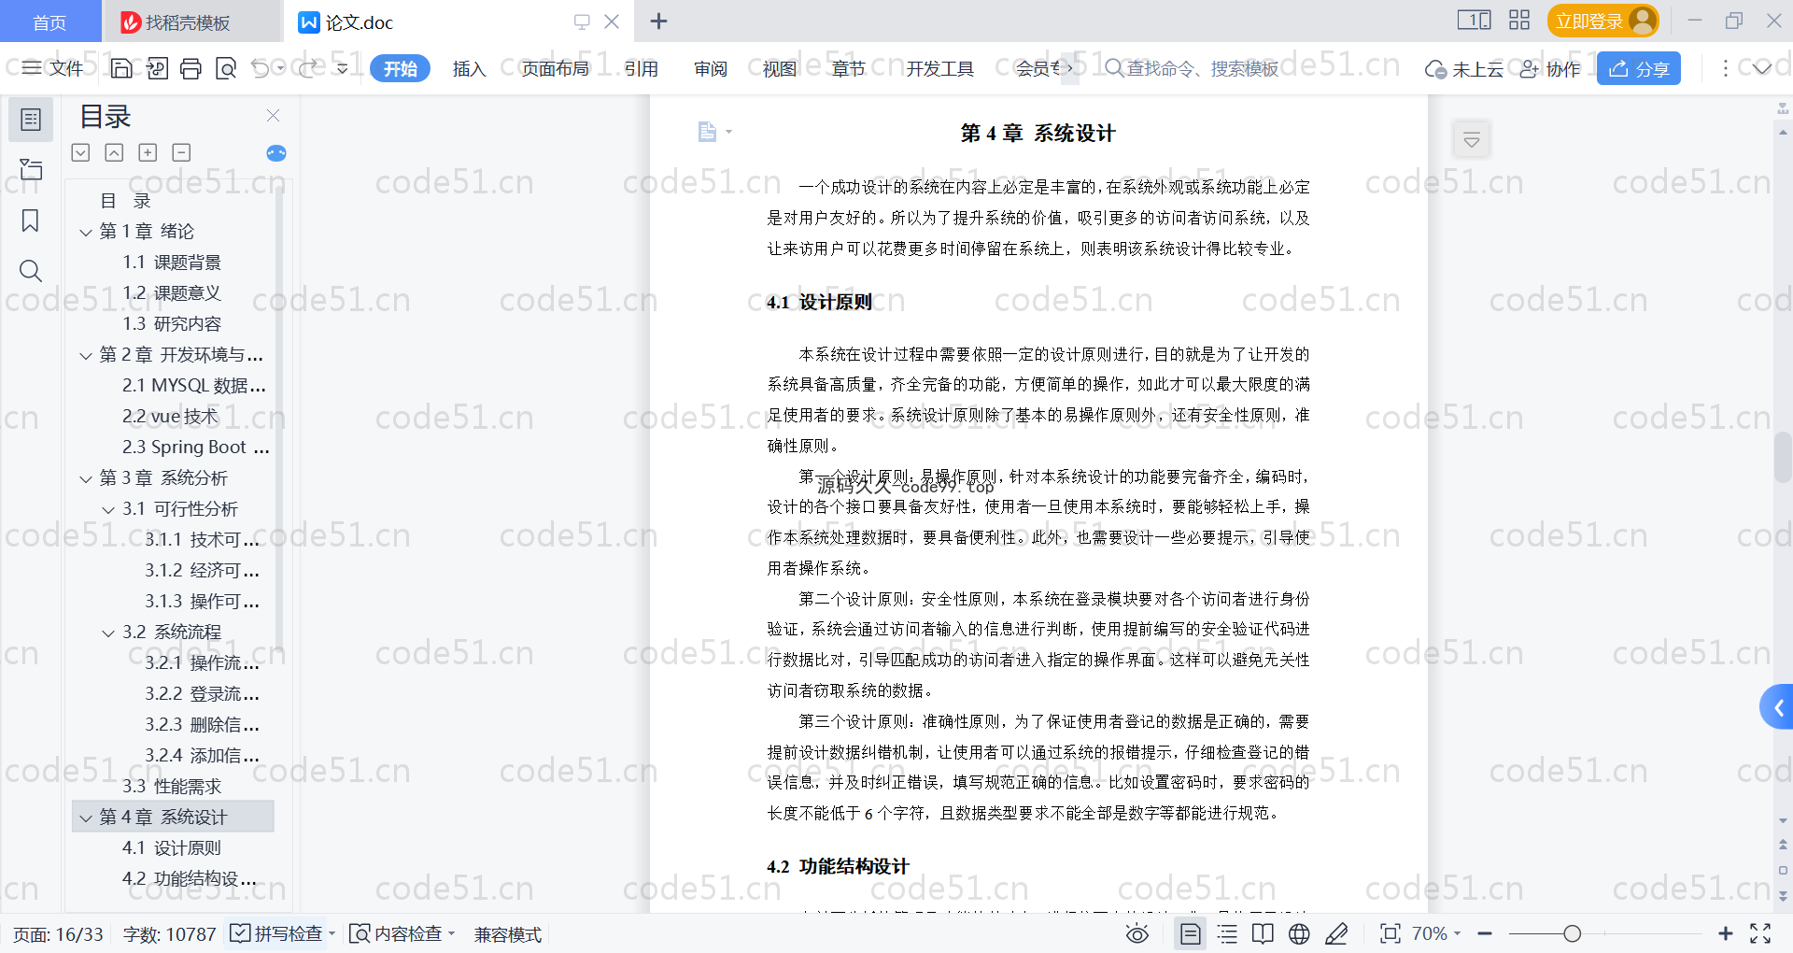Collapse 第4章 系统设计 in outline tree
The width and height of the screenshot is (1793, 953).
(x=86, y=818)
